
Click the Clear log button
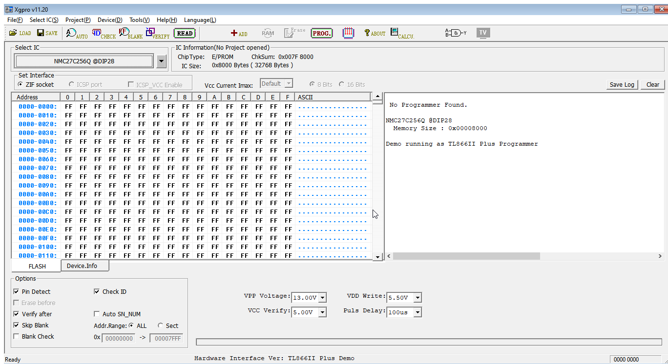(653, 84)
